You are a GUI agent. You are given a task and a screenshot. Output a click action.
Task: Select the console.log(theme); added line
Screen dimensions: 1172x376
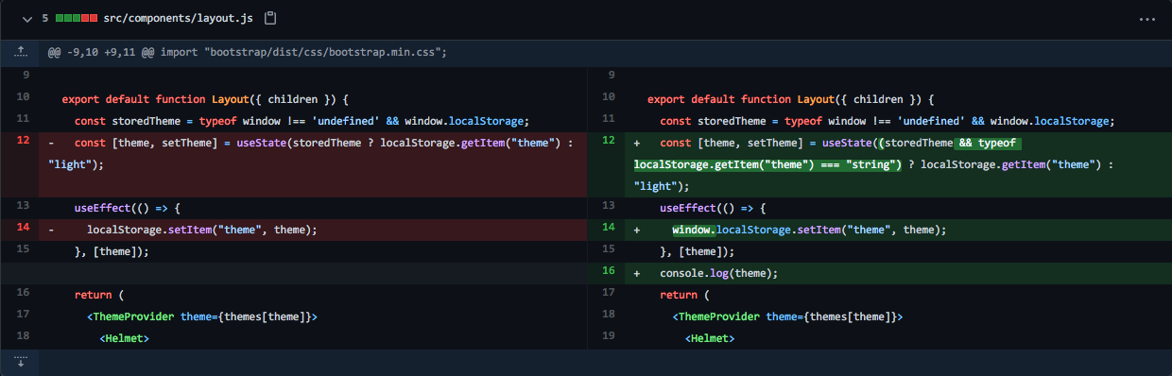point(718,273)
